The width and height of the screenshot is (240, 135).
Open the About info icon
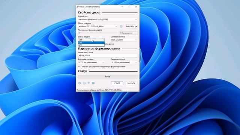click(x=84, y=83)
